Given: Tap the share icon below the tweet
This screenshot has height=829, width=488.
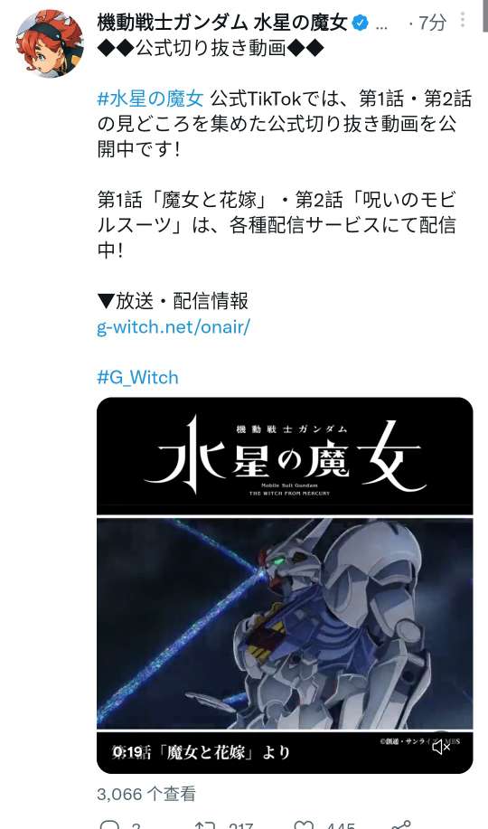Looking at the screenshot, I should pyautogui.click(x=402, y=824).
